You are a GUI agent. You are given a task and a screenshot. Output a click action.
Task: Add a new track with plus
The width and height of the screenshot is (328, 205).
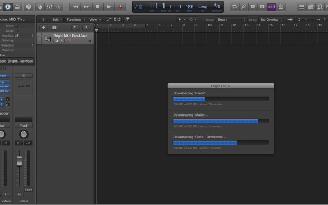coord(43,28)
